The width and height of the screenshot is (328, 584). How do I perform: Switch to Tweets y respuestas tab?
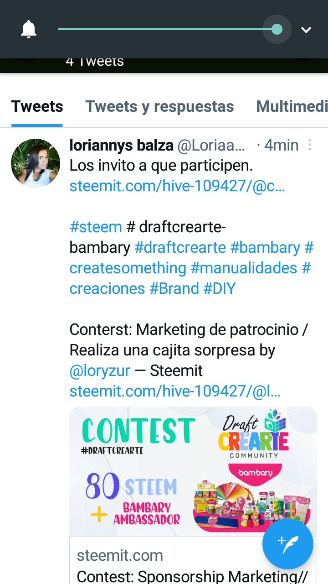[x=159, y=106]
